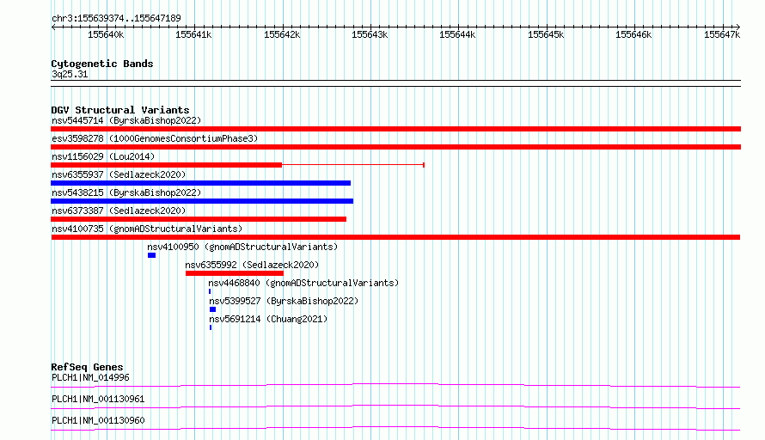The width and height of the screenshot is (765, 440).
Task: Select the blue bar under nsv6355937
Action: pos(200,183)
